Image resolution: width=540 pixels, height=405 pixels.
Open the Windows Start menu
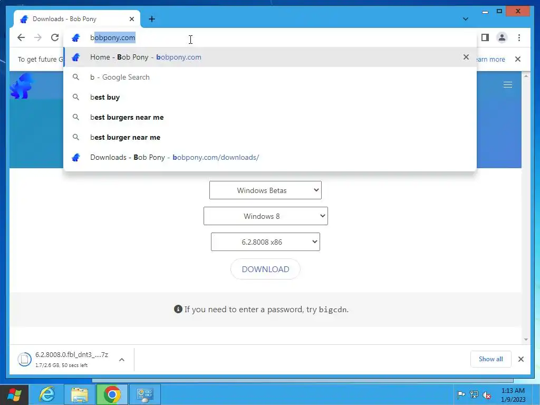click(x=14, y=394)
